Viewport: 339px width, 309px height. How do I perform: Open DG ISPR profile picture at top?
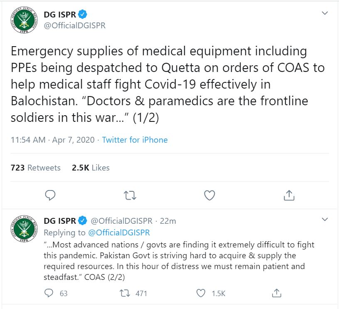tap(24, 20)
